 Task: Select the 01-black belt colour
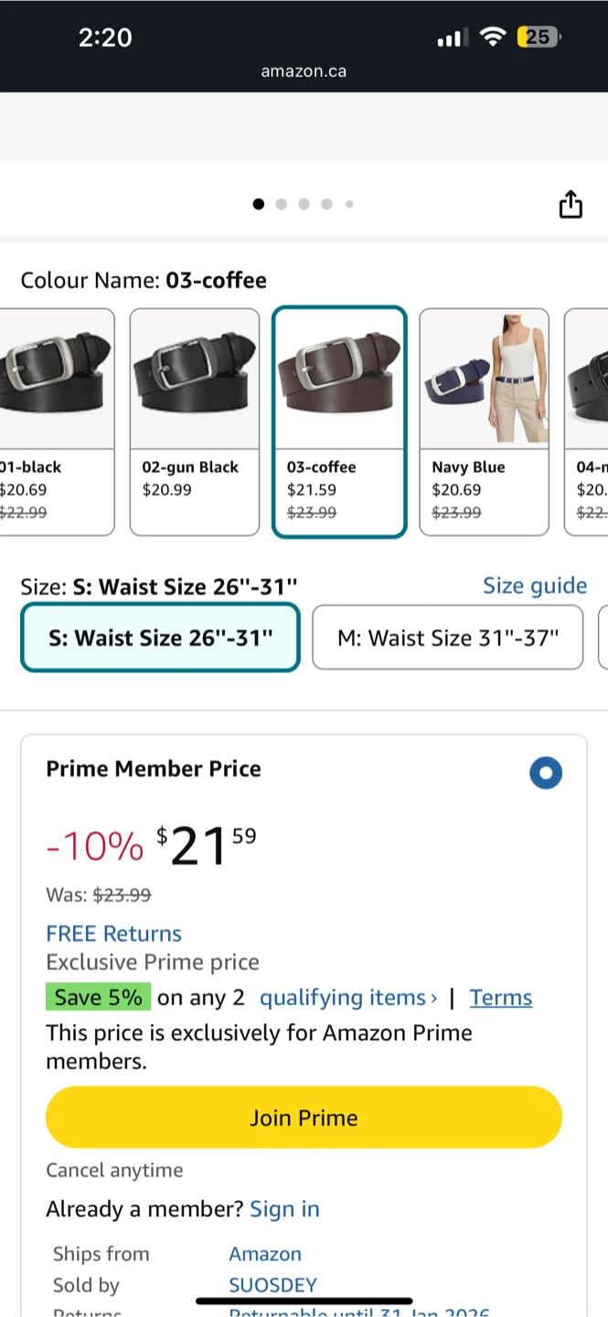(x=57, y=421)
